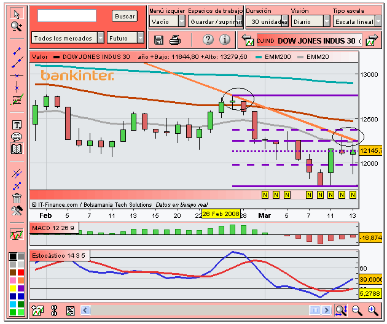Print the chart with printer icon
This screenshot has height=324, width=387.
point(175,40)
